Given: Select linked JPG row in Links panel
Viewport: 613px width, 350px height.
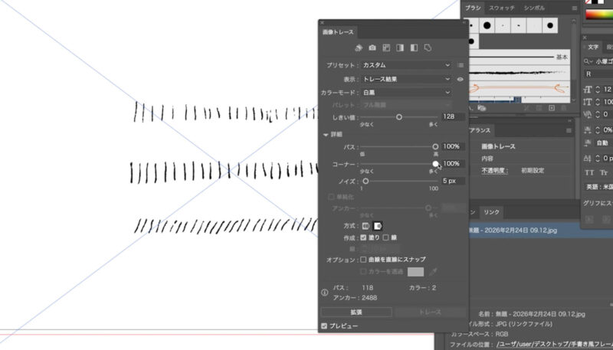Looking at the screenshot, I should 523,231.
